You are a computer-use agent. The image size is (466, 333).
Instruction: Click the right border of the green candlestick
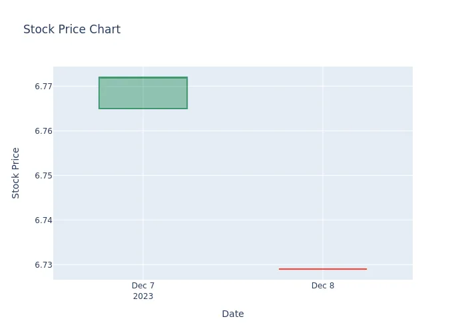(x=187, y=93)
